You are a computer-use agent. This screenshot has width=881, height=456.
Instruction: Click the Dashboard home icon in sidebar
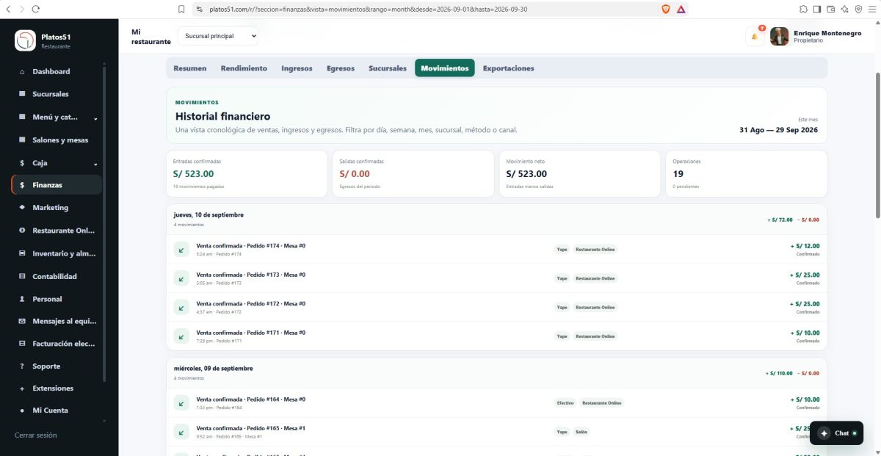coord(22,72)
